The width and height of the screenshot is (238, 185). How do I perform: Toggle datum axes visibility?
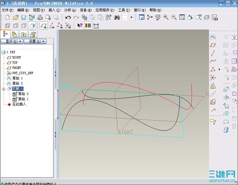click(x=52, y=25)
